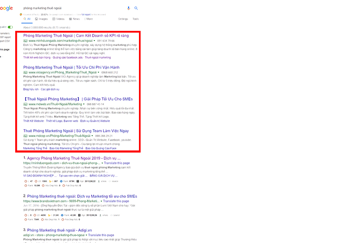Click the Age calendar icon under brandsvietnam result
The height and width of the screenshot is (243, 359).
pos(79,215)
